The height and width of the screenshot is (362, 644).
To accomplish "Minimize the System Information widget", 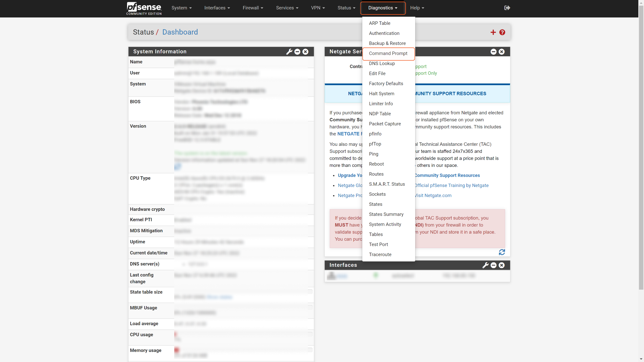I will 297,52.
